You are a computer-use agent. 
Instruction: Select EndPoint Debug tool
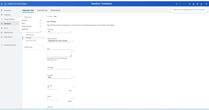pyautogui.click(x=30, y=35)
